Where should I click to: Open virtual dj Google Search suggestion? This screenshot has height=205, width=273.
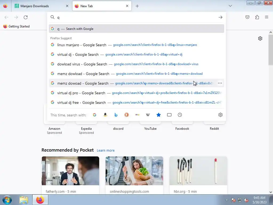(x=136, y=54)
